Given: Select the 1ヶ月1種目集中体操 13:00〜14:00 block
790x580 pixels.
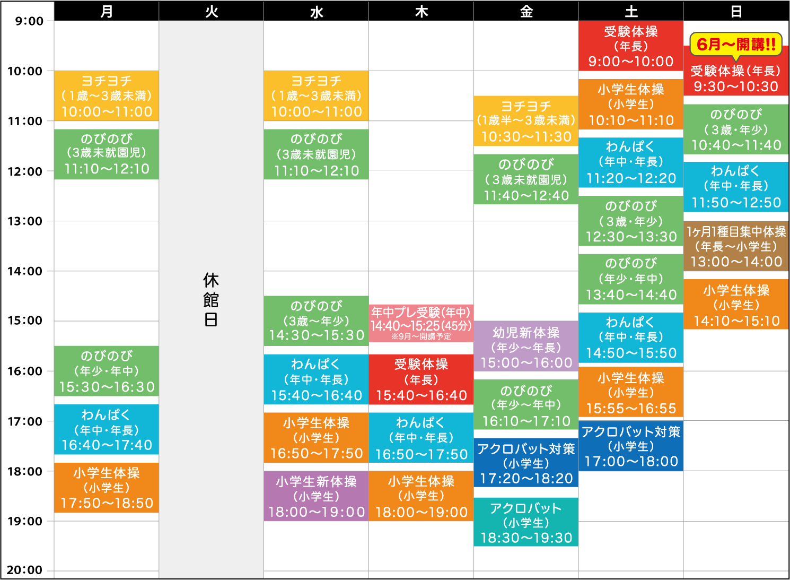Looking at the screenshot, I should click(736, 246).
